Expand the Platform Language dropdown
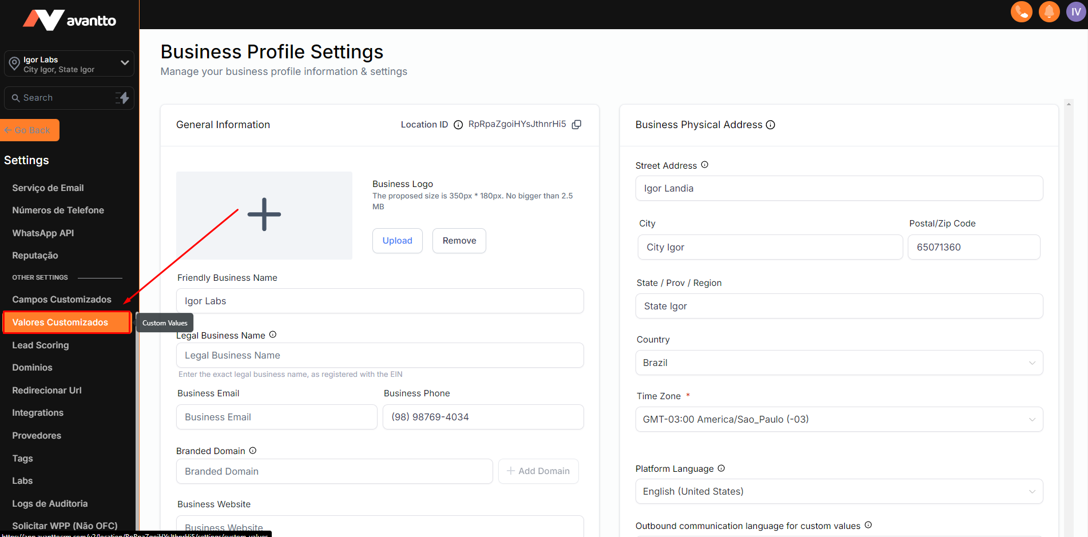This screenshot has height=537, width=1088. [x=839, y=491]
